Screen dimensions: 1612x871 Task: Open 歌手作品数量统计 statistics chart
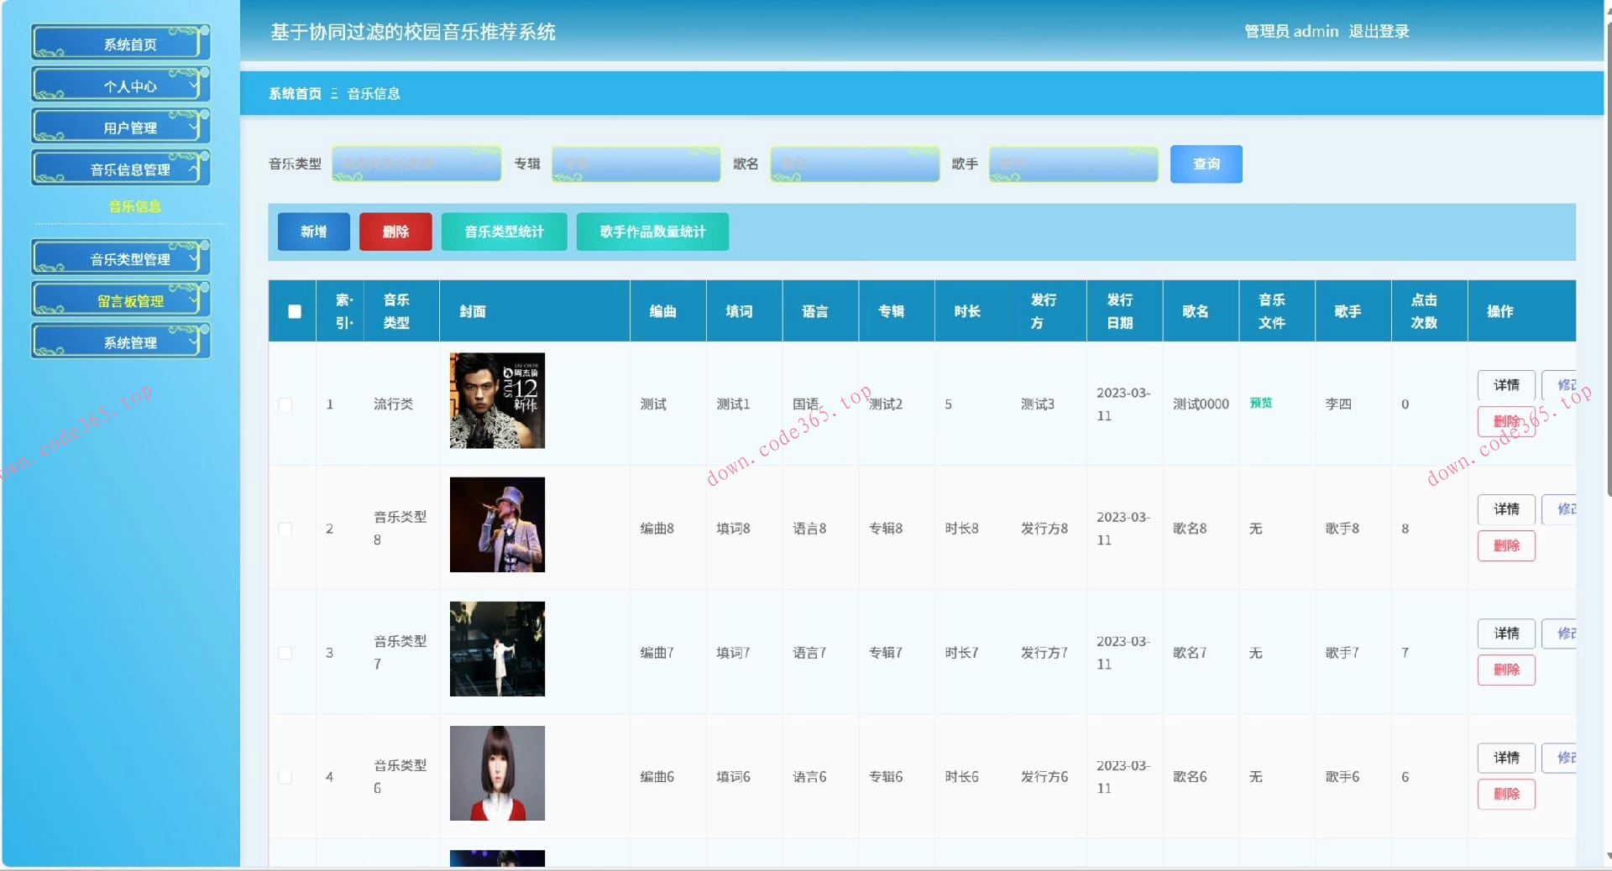[652, 232]
